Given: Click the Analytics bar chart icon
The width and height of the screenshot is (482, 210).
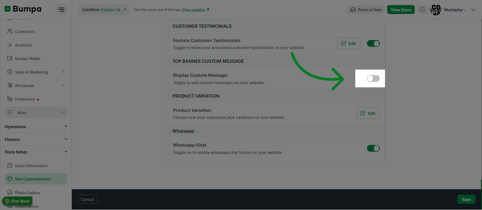Looking at the screenshot, I should click(x=10, y=45).
